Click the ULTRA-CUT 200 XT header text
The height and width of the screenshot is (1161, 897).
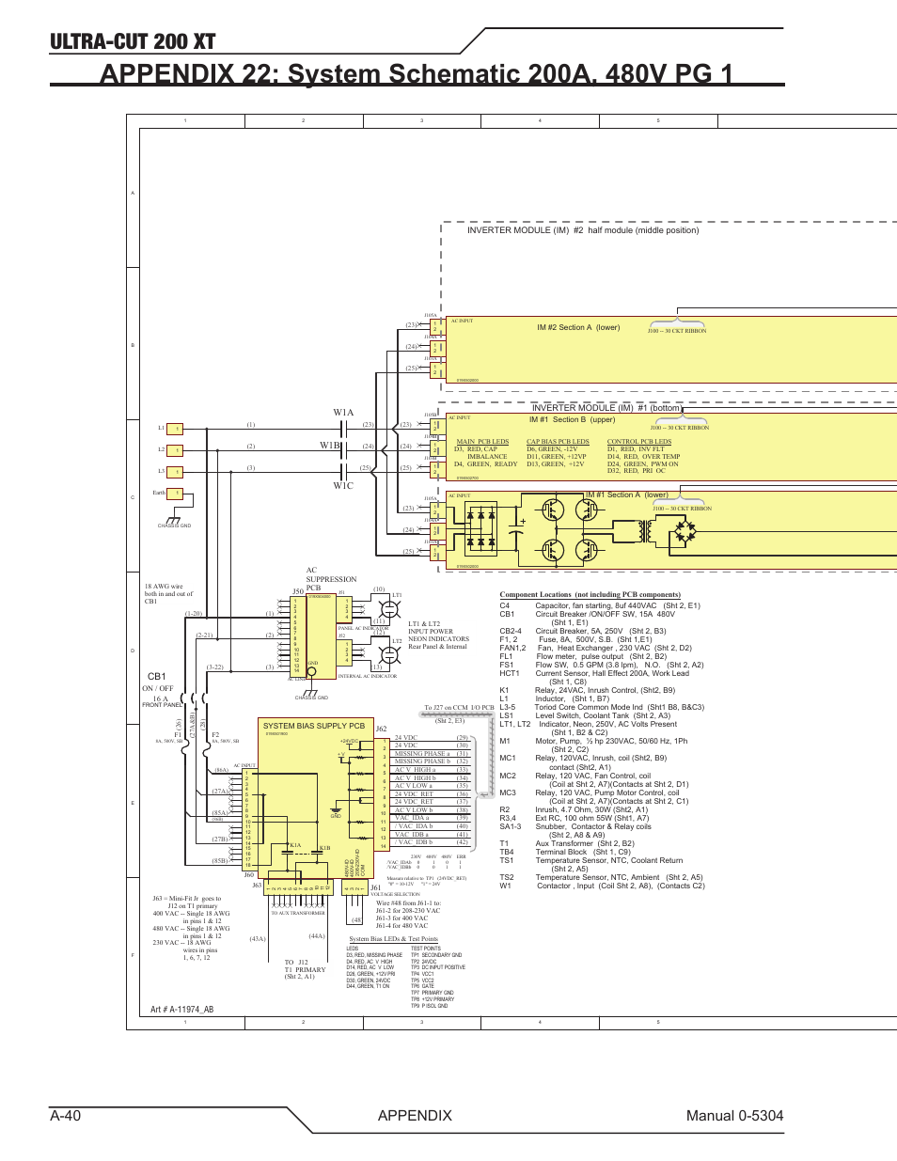(x=133, y=41)
